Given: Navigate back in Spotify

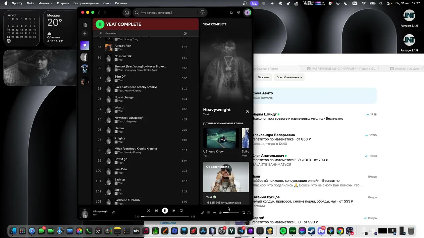Looking at the screenshot, I should pos(99,13).
